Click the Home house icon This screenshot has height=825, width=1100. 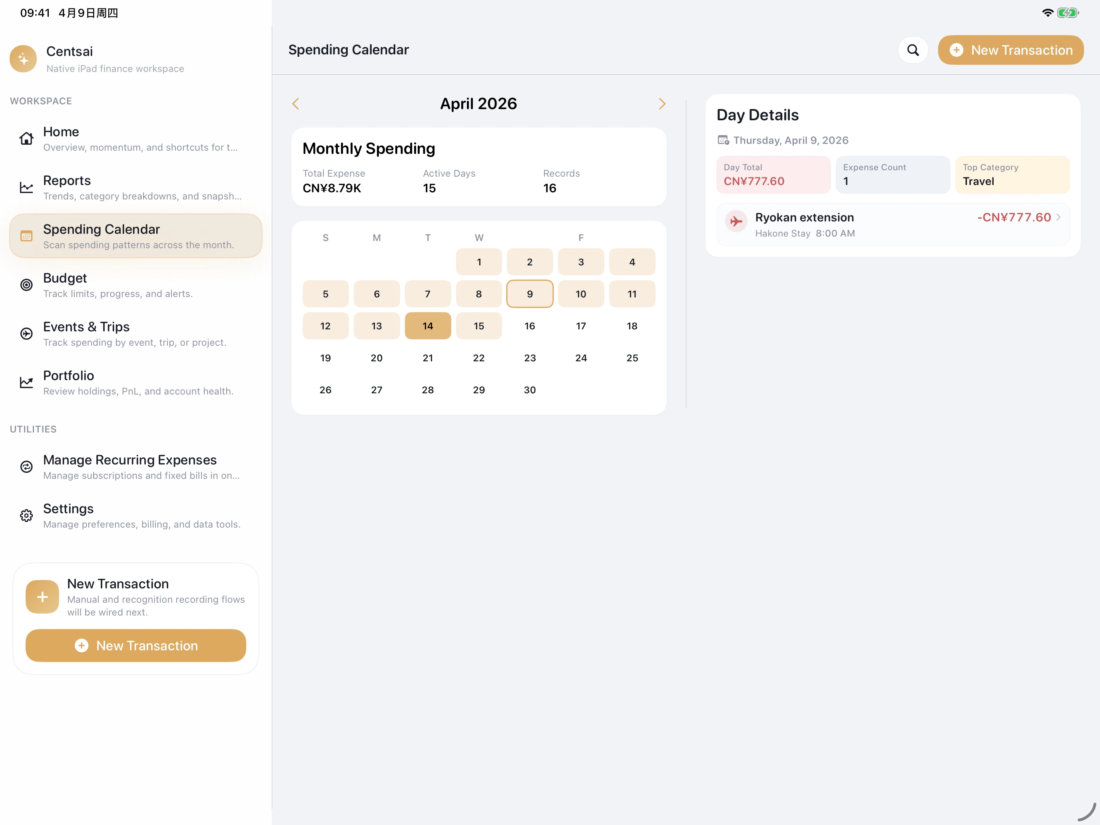click(26, 138)
